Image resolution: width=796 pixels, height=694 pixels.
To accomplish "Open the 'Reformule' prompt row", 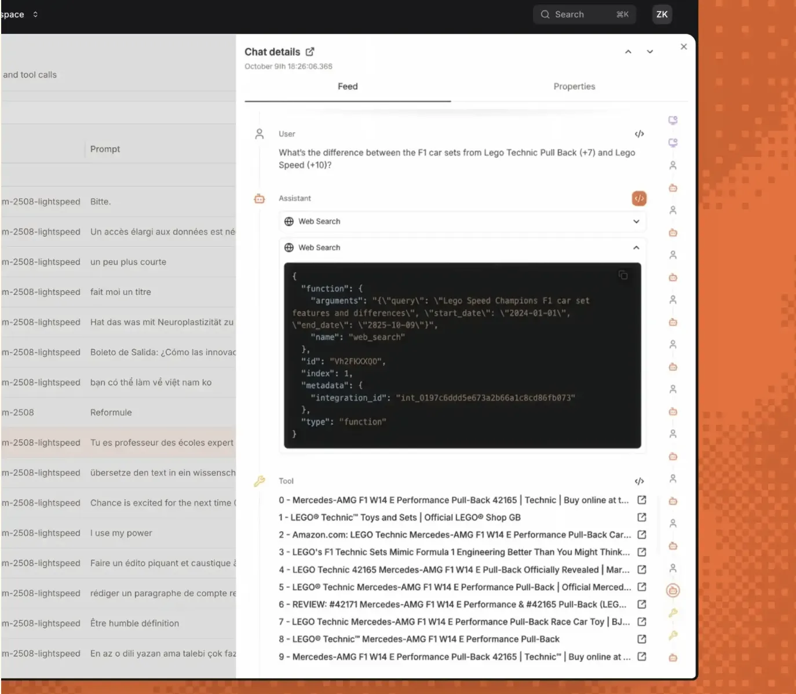I will point(111,412).
